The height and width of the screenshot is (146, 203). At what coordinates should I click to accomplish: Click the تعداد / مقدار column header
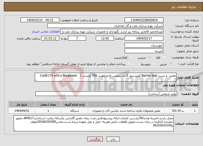pos(48,104)
